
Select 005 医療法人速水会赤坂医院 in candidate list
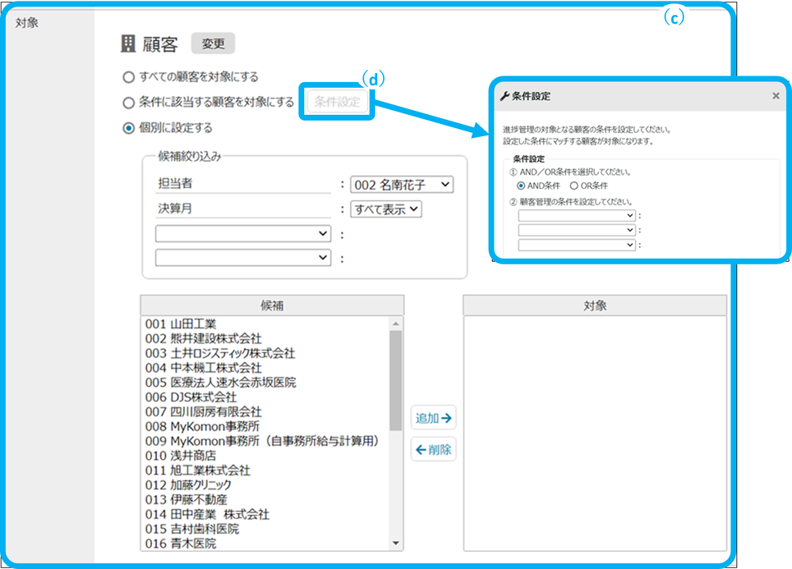coord(220,382)
